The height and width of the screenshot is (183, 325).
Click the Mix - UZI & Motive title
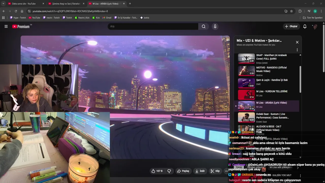tap(259, 40)
